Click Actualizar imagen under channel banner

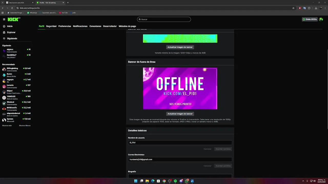click(x=180, y=47)
